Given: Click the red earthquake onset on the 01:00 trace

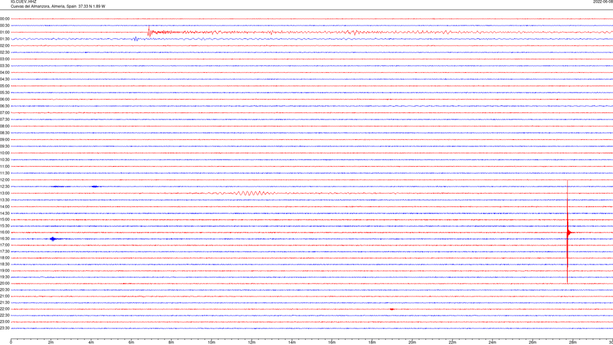Looking at the screenshot, I should (x=149, y=32).
